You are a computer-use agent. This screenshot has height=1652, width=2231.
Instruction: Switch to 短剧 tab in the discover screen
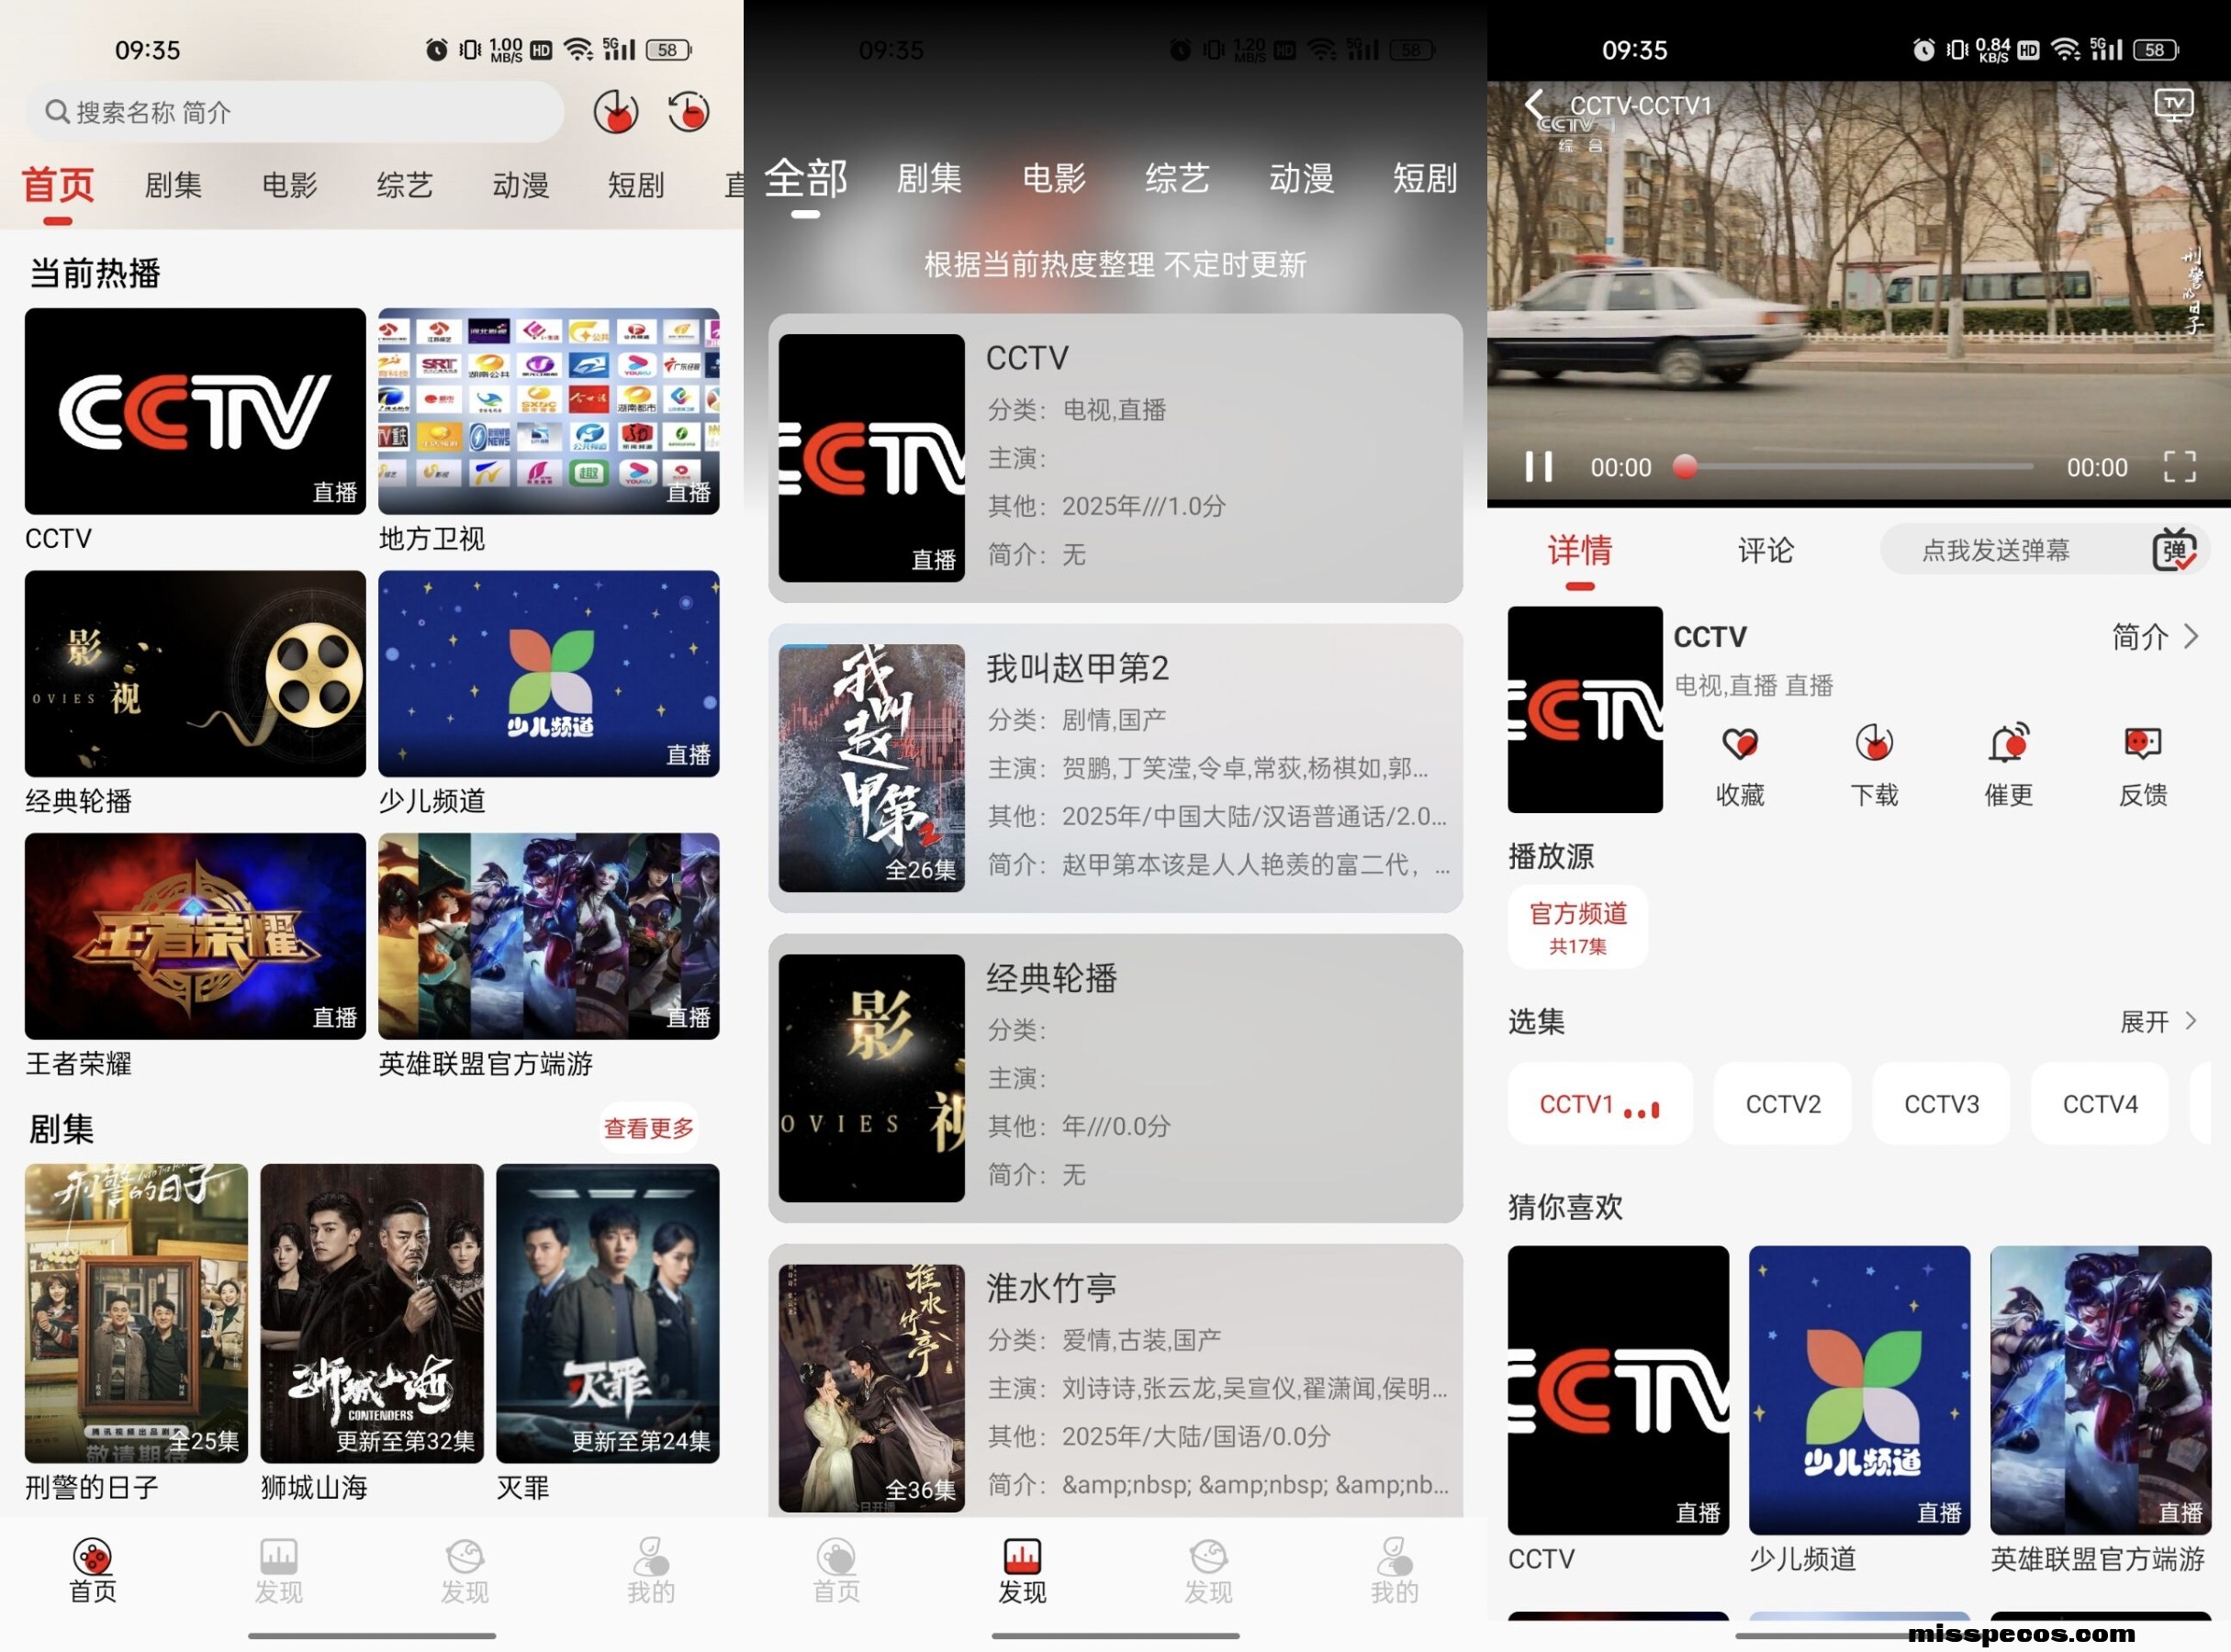(x=1425, y=178)
